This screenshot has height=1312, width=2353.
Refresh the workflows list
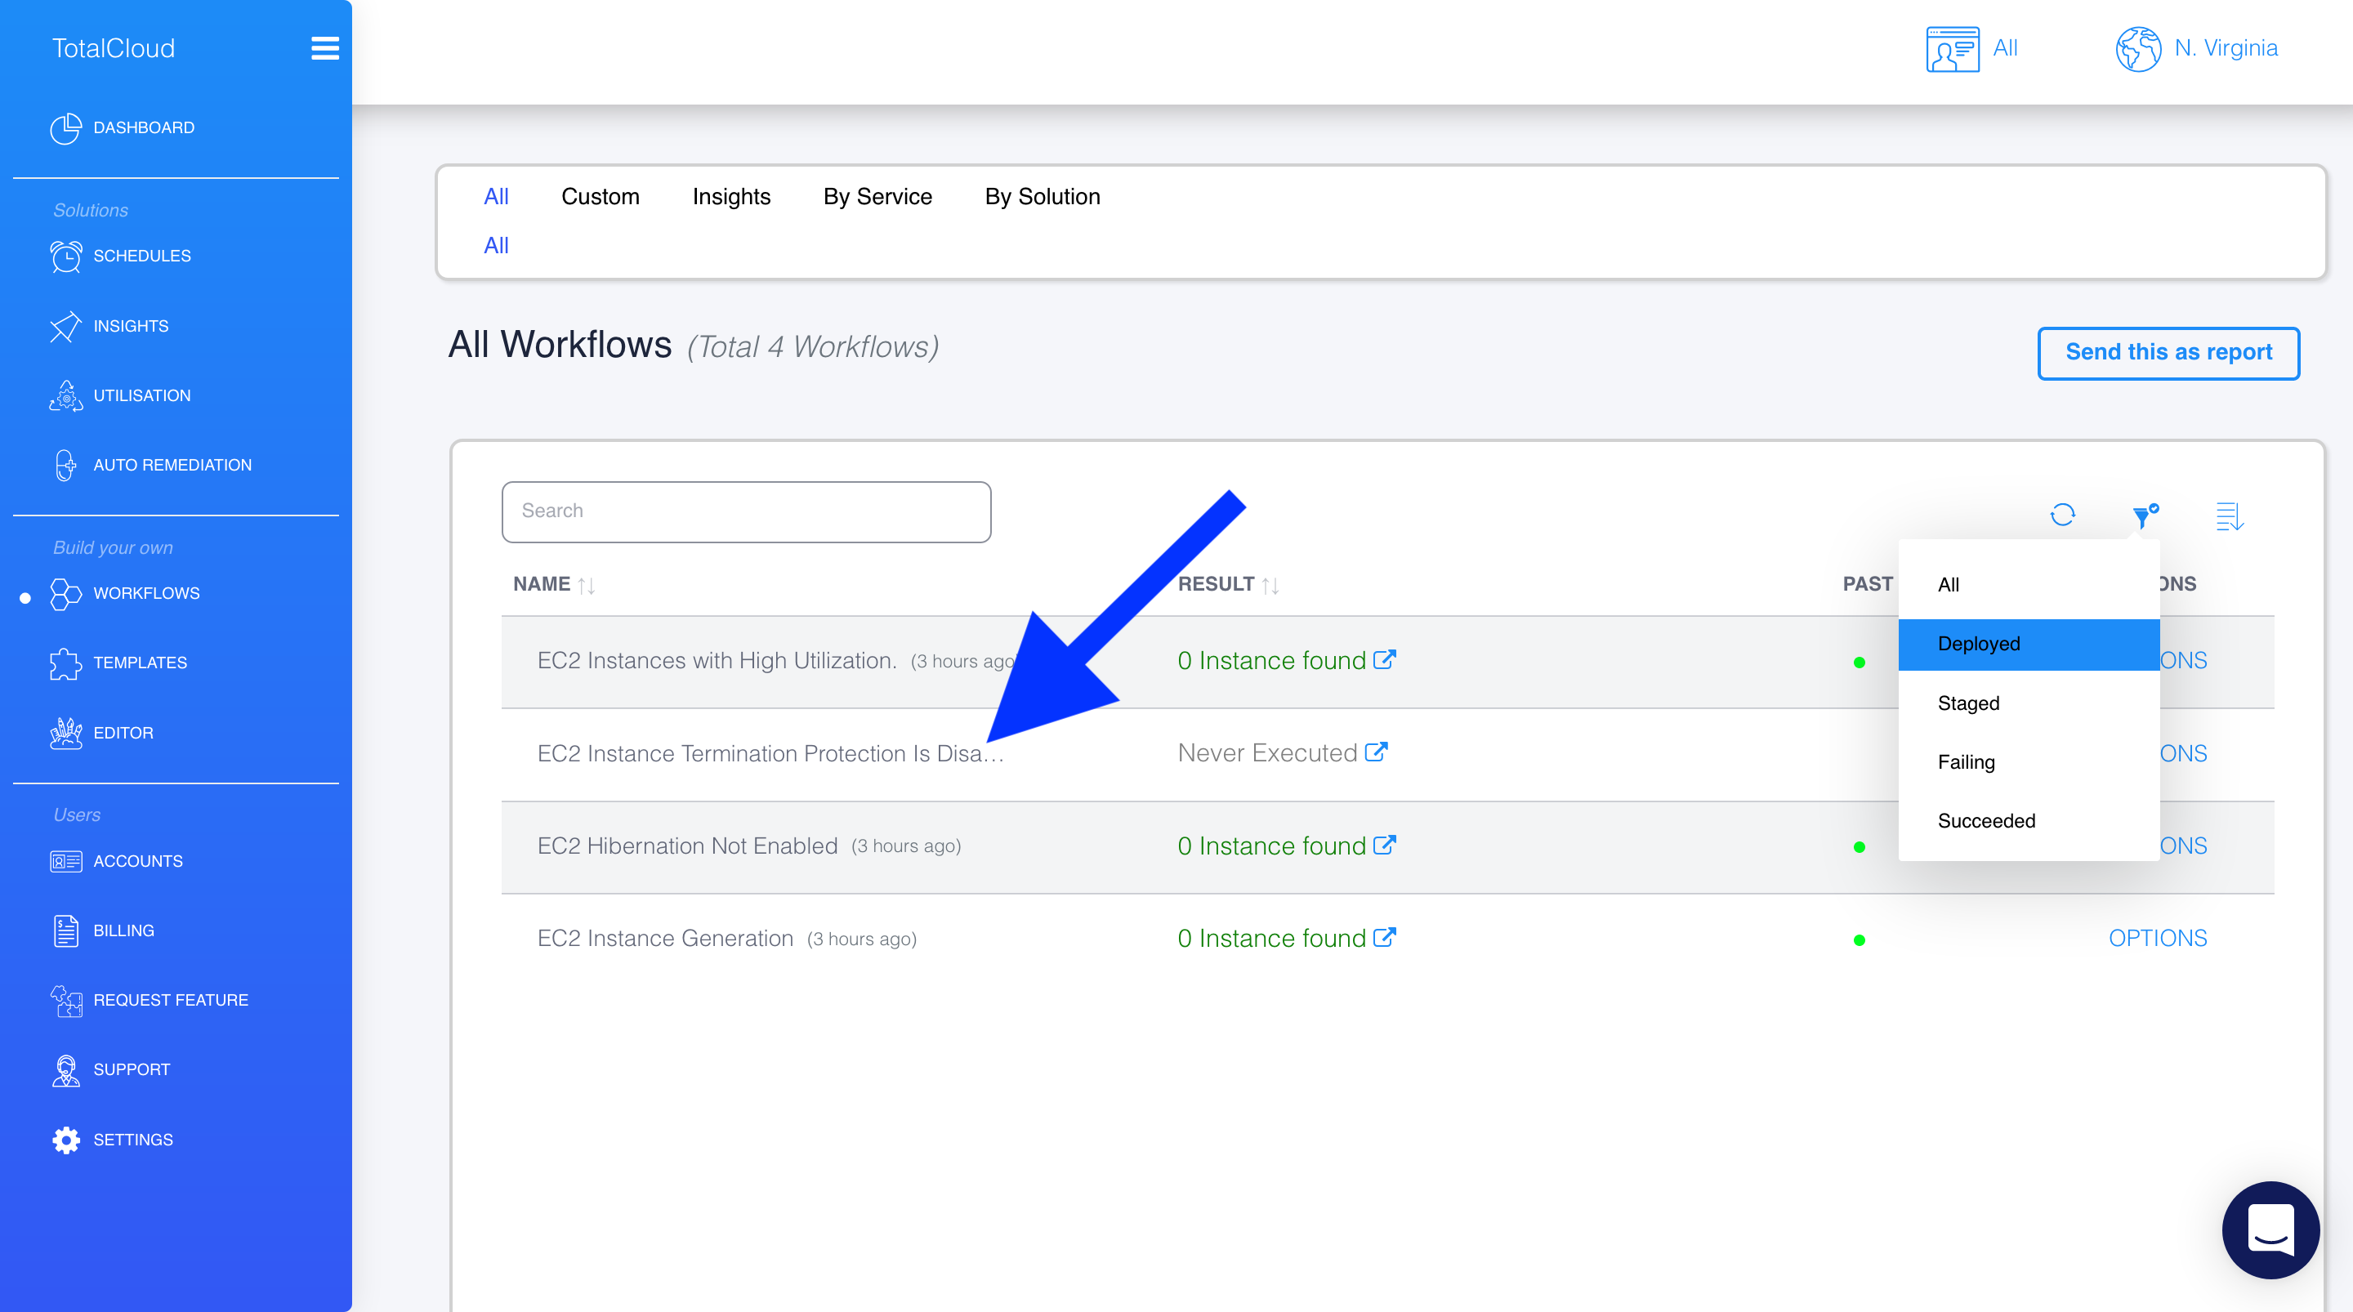pos(2062,515)
